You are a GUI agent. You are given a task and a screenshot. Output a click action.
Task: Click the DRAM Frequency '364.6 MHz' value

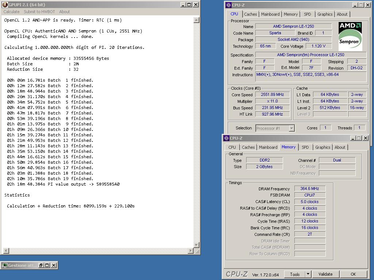(310, 188)
